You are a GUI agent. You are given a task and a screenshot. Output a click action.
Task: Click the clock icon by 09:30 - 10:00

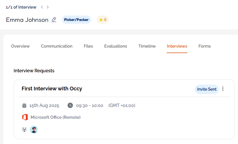pos(70,105)
